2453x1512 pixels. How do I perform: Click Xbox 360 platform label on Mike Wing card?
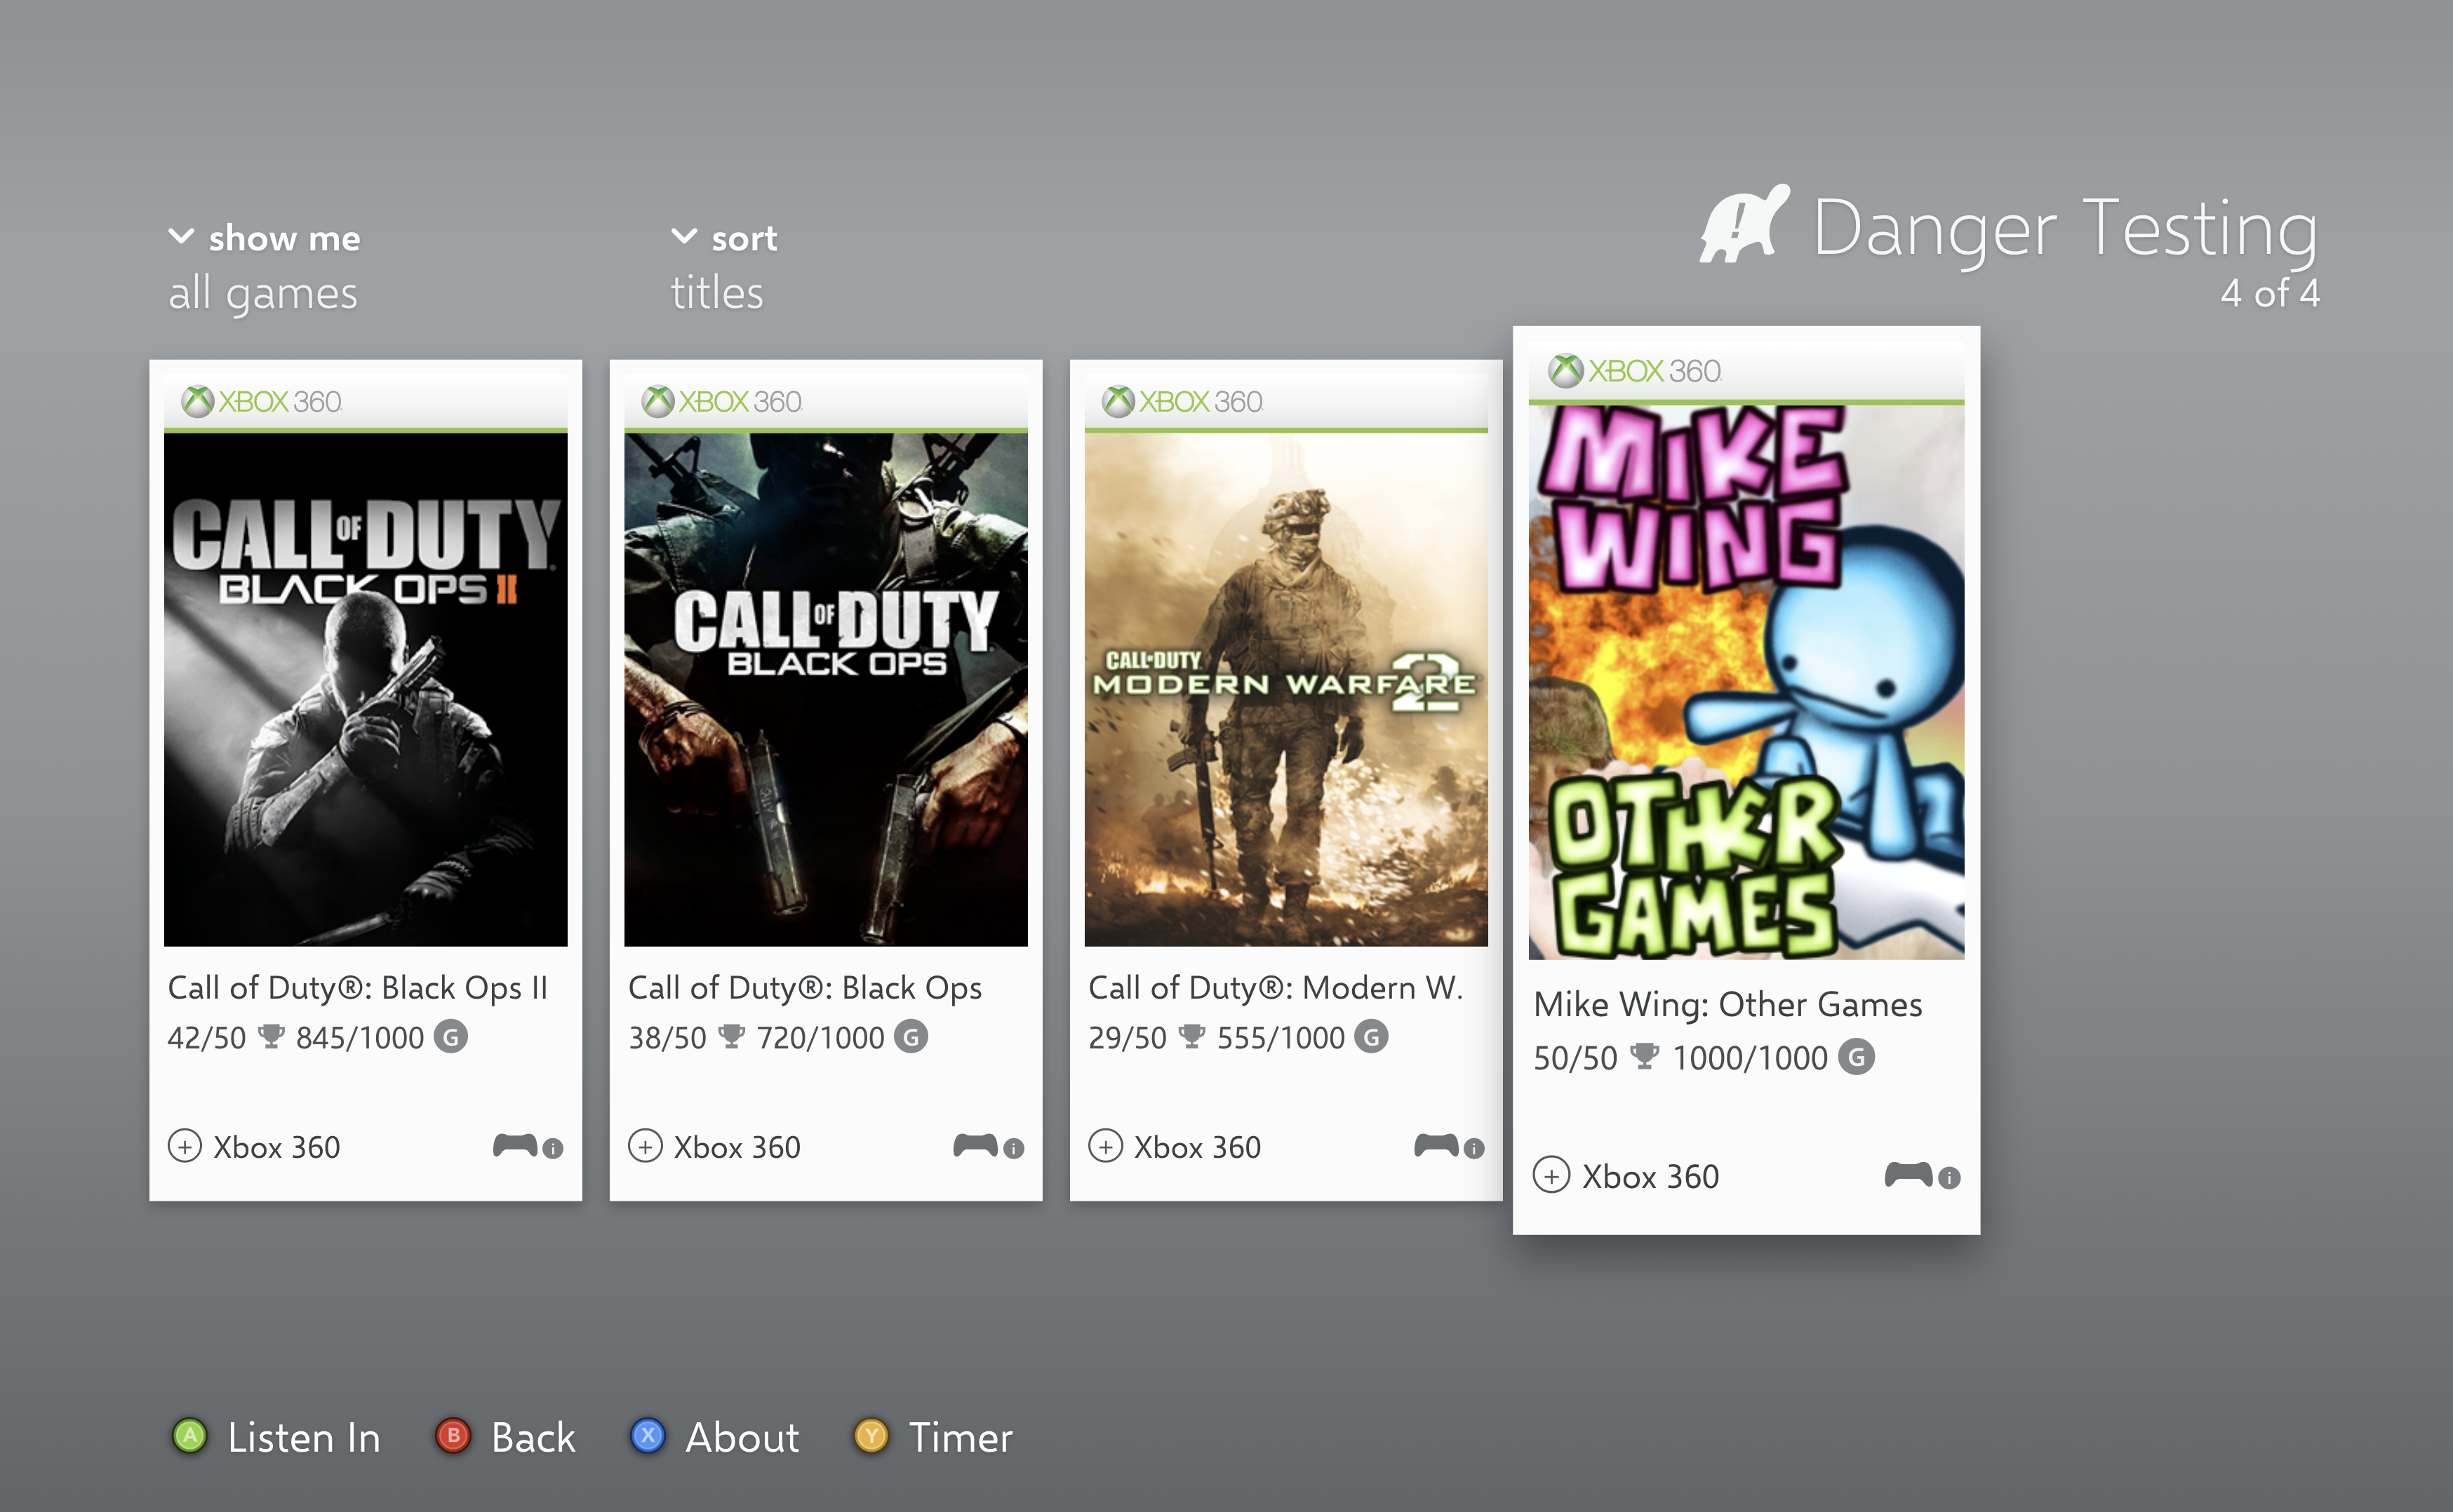tap(1651, 1177)
